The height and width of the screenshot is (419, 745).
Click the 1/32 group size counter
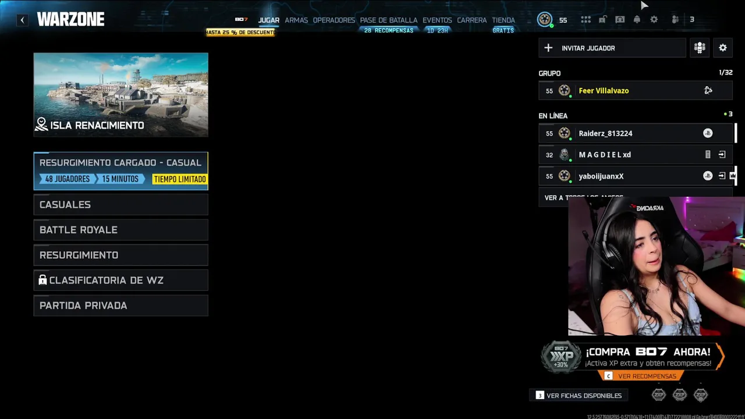tap(726, 73)
